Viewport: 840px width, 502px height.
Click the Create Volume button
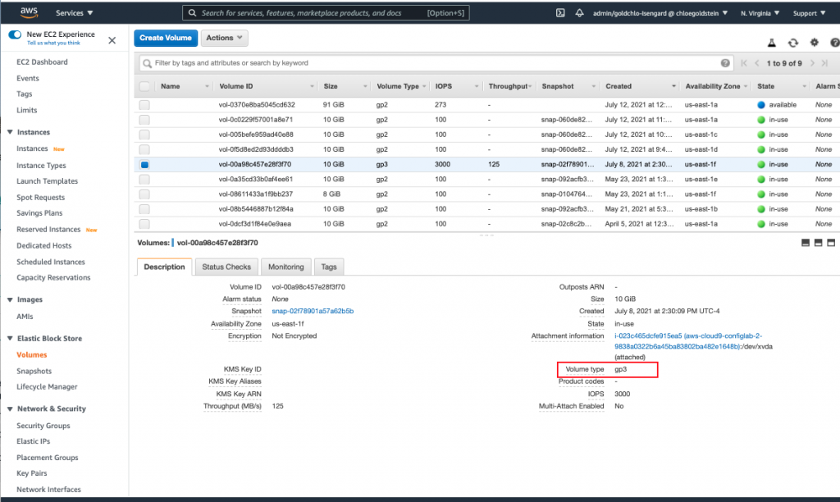[166, 38]
